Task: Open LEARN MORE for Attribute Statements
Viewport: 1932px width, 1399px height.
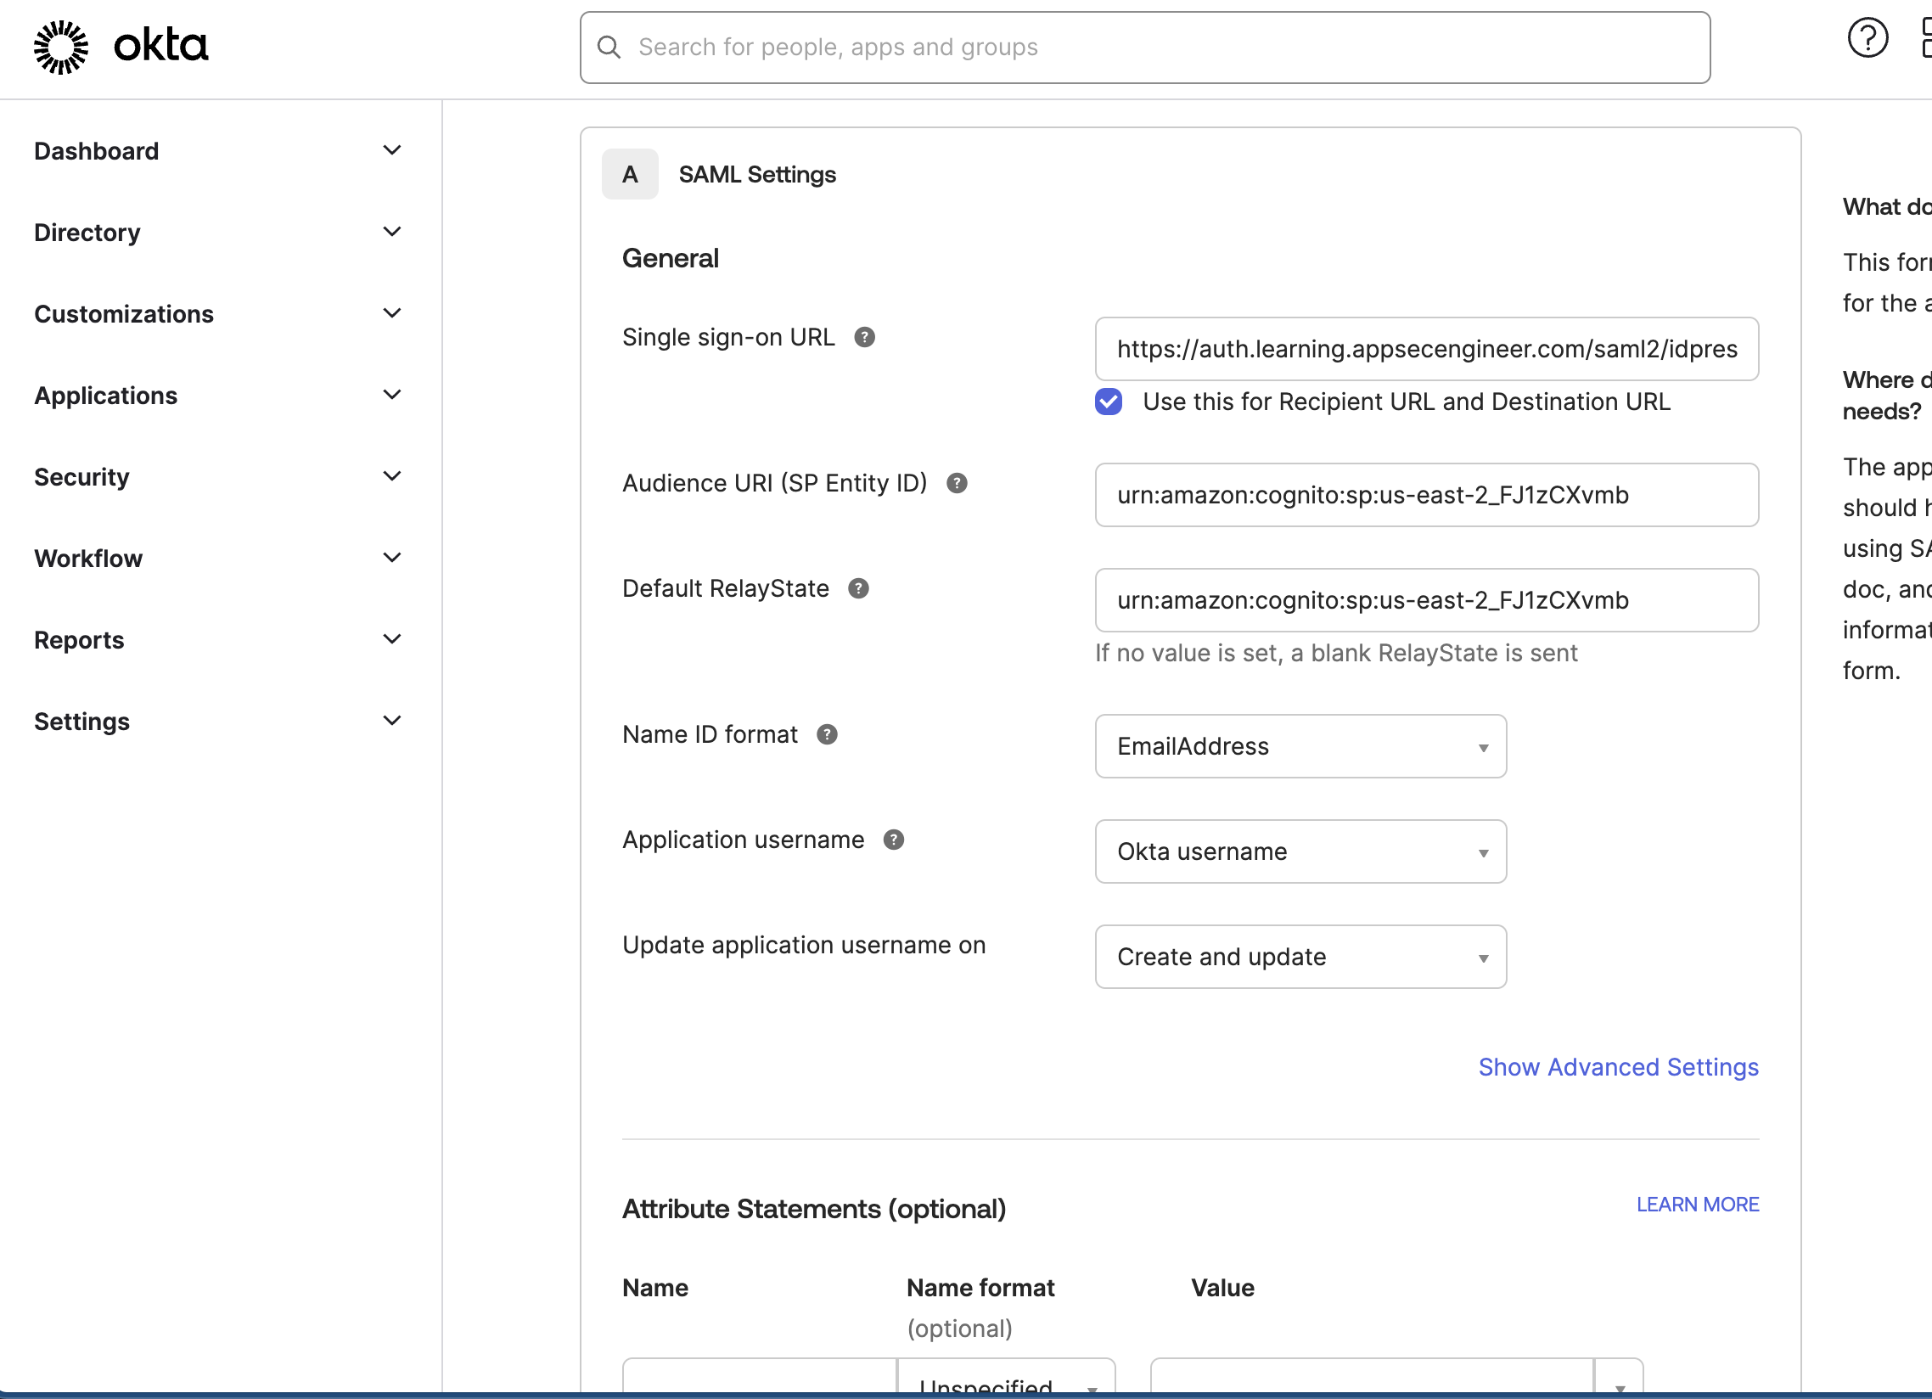Action: click(1697, 1204)
